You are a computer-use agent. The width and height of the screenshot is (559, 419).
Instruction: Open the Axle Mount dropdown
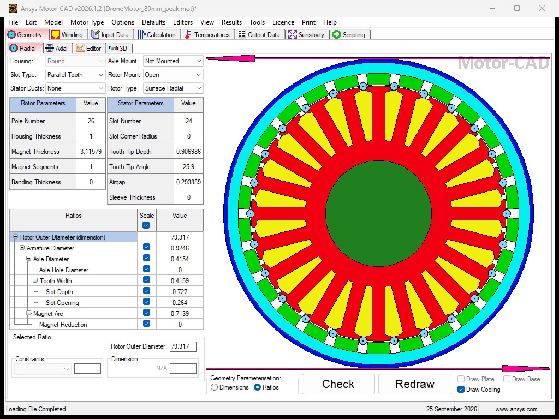pos(173,61)
